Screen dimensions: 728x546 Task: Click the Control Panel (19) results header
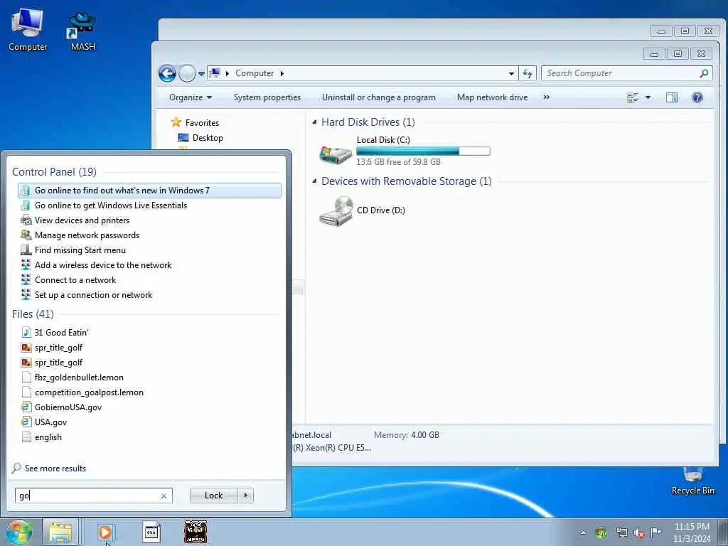tap(54, 172)
